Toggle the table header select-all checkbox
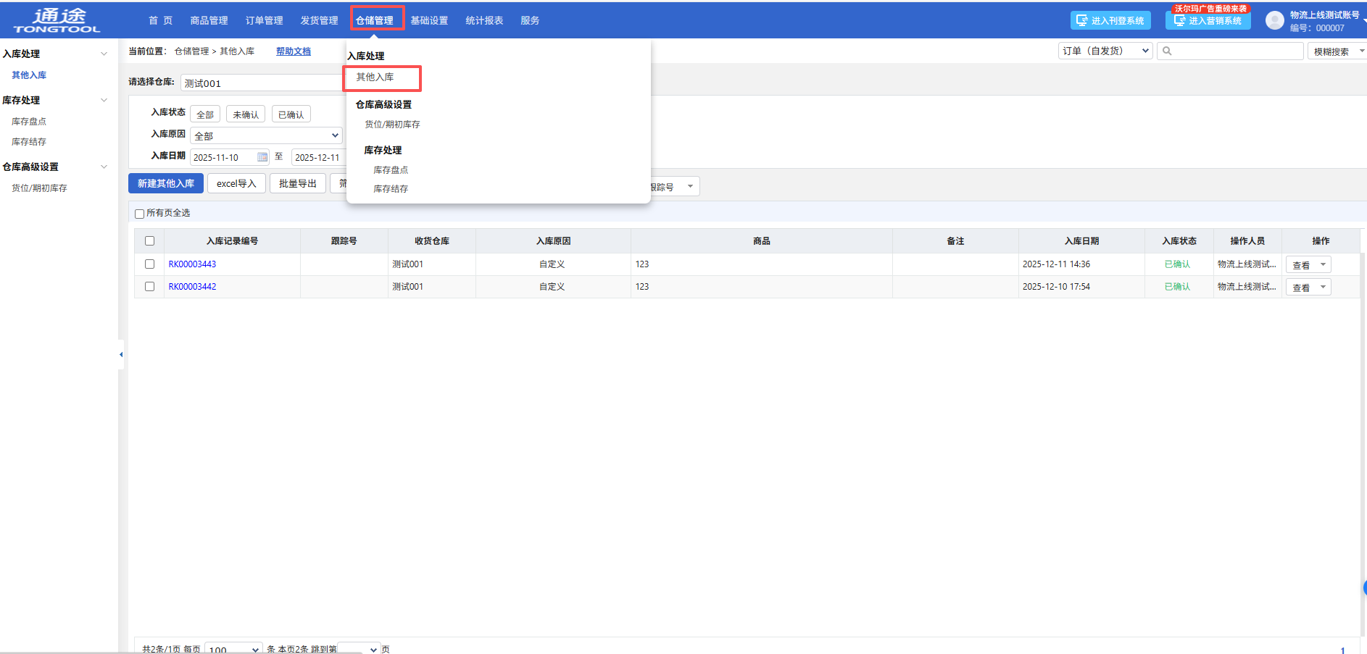Image resolution: width=1367 pixels, height=654 pixels. (x=150, y=241)
